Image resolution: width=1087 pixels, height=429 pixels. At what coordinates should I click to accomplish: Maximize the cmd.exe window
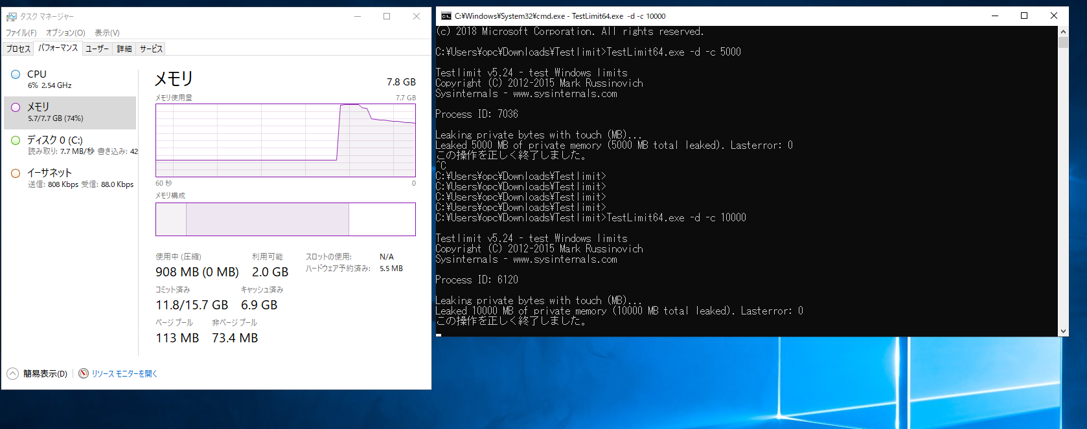click(1024, 16)
